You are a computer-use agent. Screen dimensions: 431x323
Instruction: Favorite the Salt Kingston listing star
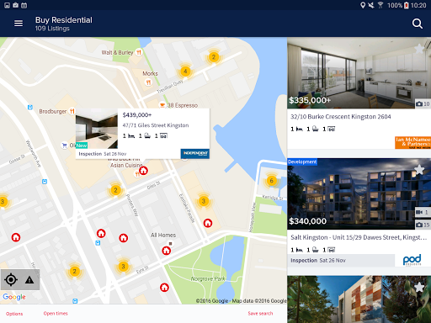click(419, 170)
